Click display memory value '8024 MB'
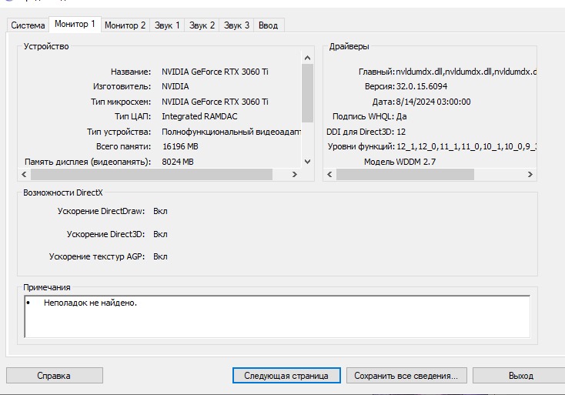The height and width of the screenshot is (395, 565). point(178,162)
